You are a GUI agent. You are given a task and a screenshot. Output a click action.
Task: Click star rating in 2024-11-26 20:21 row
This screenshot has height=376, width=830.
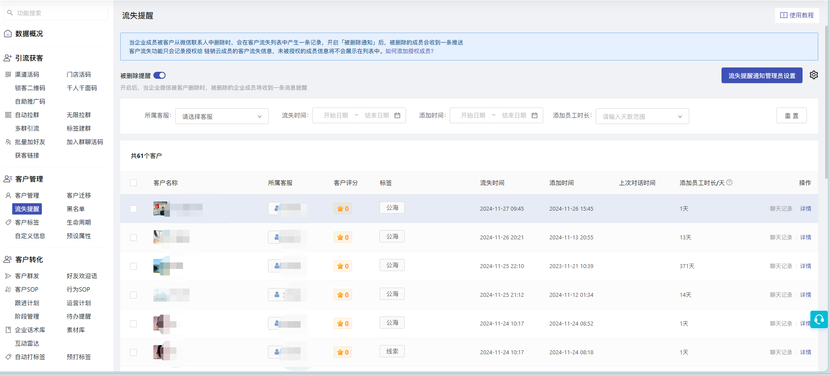(343, 237)
